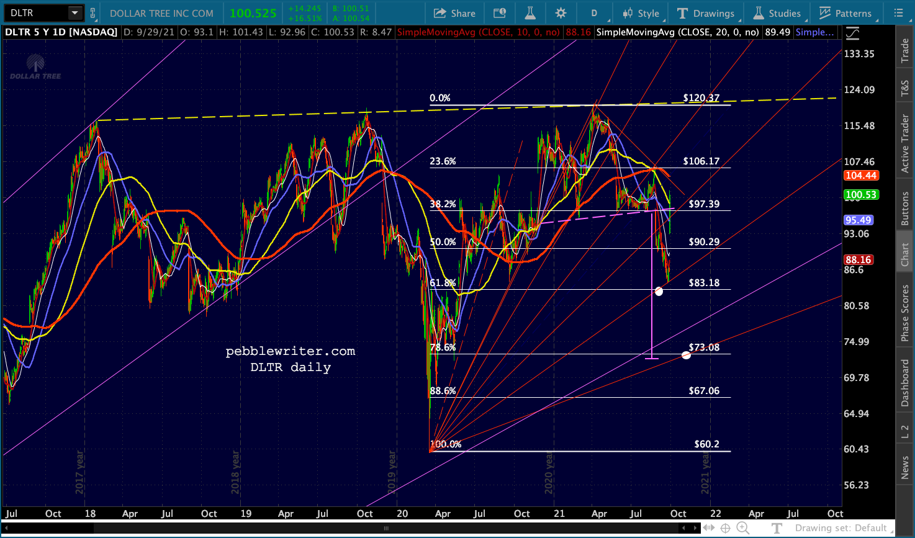Open the symbol link/clipboard icon next to ticker

point(93,13)
